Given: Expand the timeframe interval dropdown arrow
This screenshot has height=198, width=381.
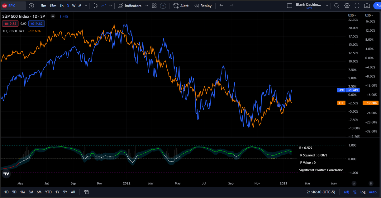Looking at the screenshot, I should (86, 6).
